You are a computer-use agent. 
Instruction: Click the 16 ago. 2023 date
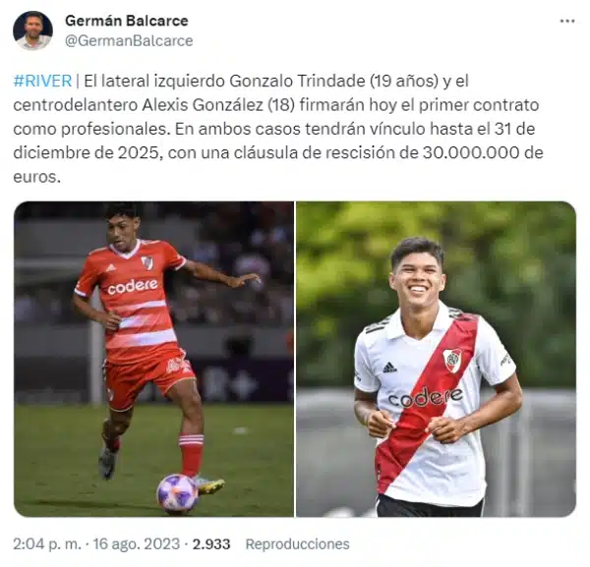[137, 543]
